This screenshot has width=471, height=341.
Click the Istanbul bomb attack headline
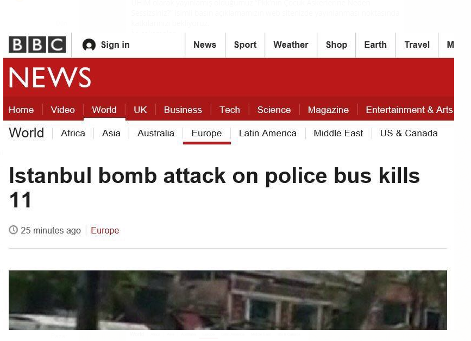pyautogui.click(x=214, y=187)
